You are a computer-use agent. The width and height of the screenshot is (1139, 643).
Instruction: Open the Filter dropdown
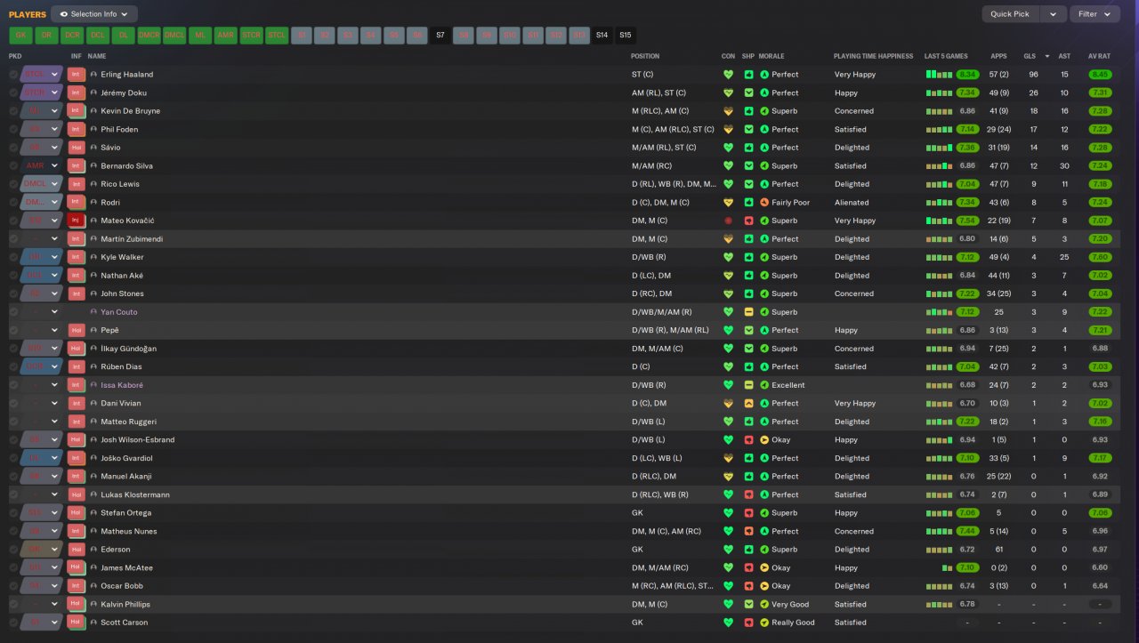(1095, 14)
